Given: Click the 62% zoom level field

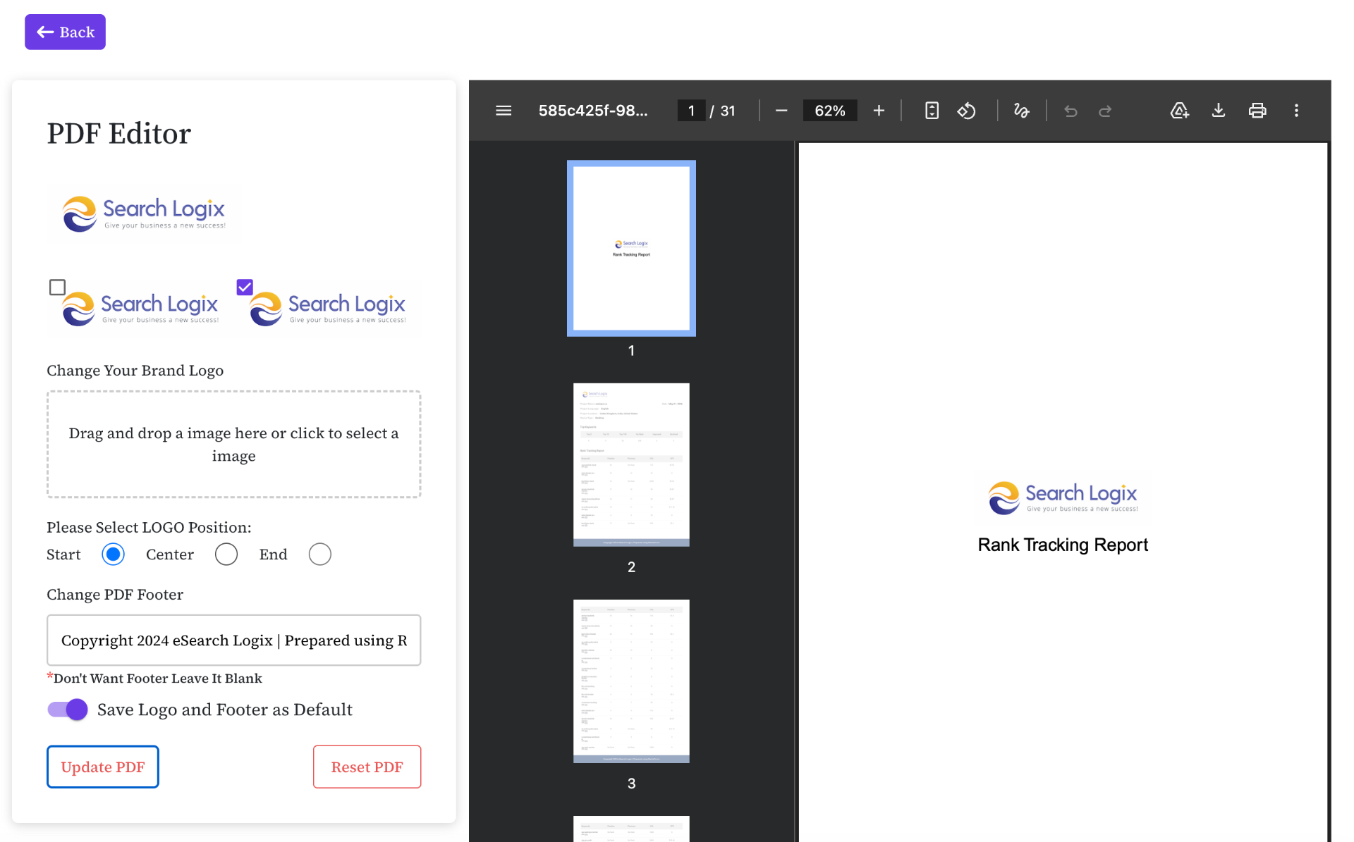Looking at the screenshot, I should (x=830, y=111).
